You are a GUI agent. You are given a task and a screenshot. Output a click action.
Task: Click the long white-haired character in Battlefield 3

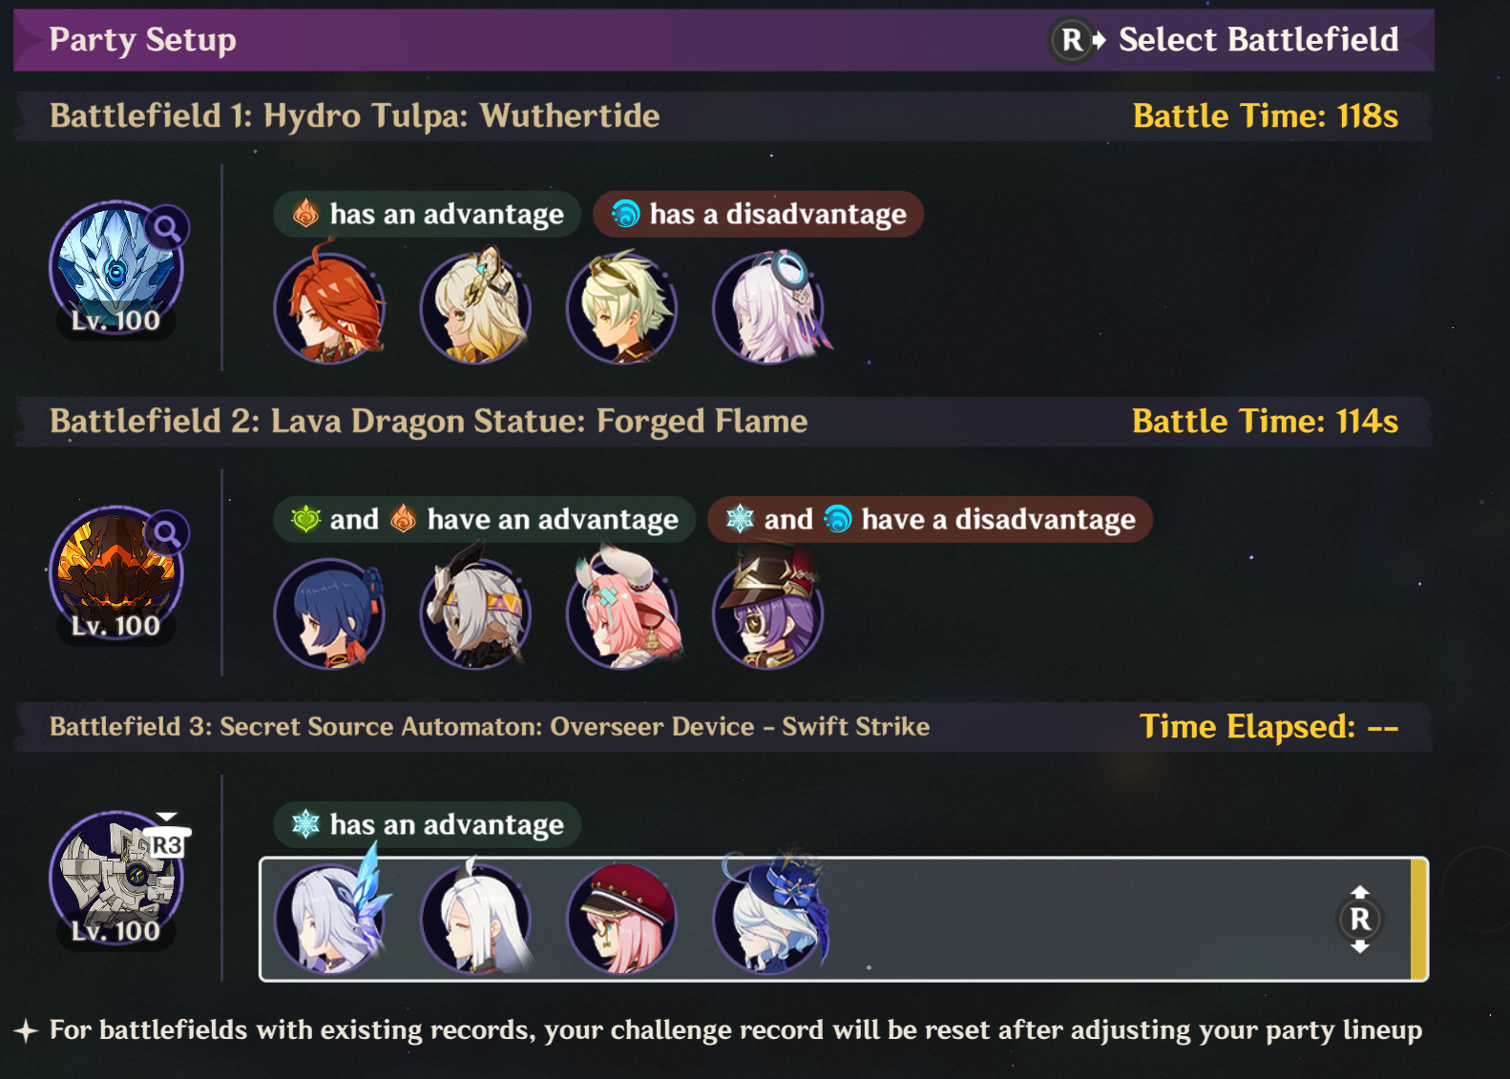476,919
